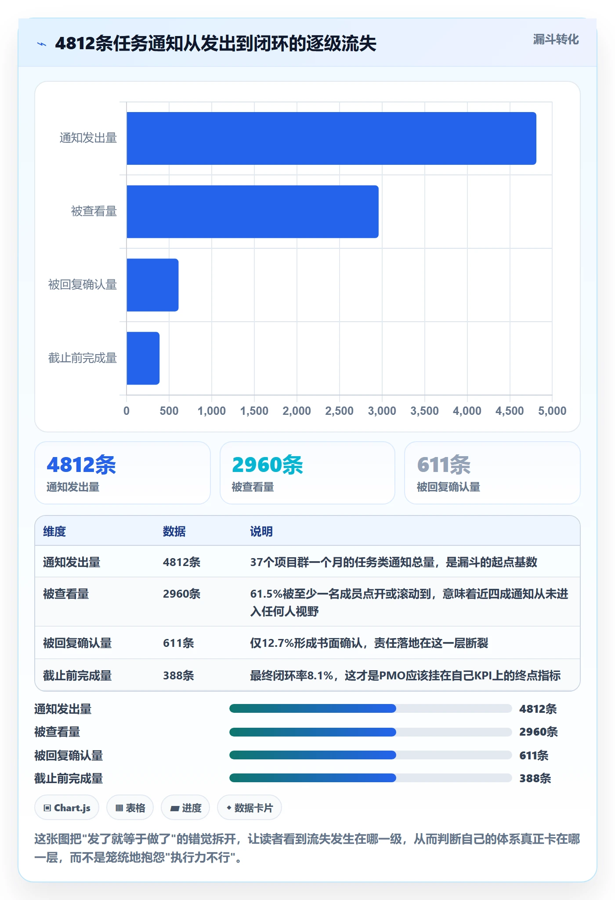The width and height of the screenshot is (615, 900).
Task: Click the 数据卡片 tag diamond icon
Action: 229,808
